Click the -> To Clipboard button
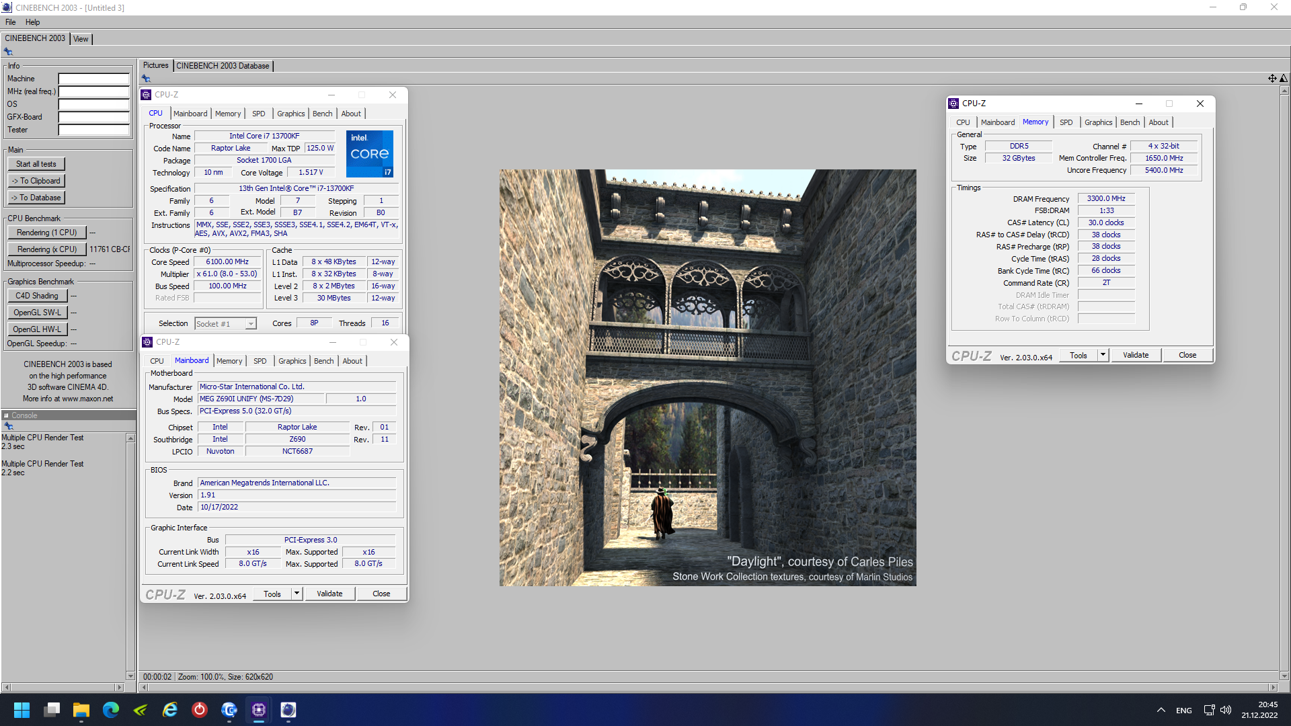1291x726 pixels. point(36,181)
